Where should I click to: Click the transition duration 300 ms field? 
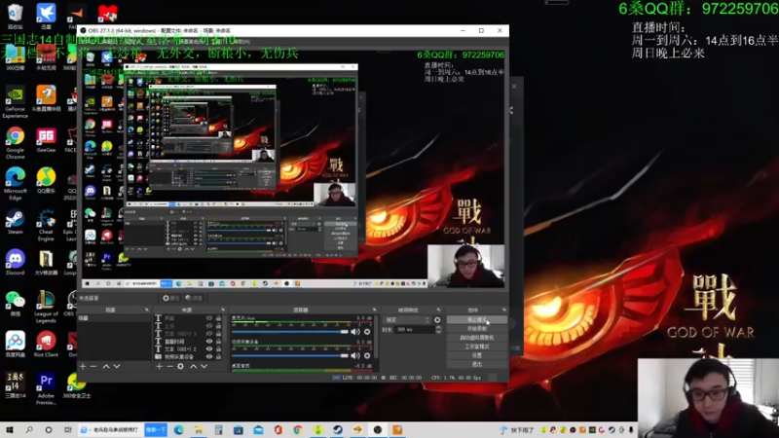pos(413,329)
